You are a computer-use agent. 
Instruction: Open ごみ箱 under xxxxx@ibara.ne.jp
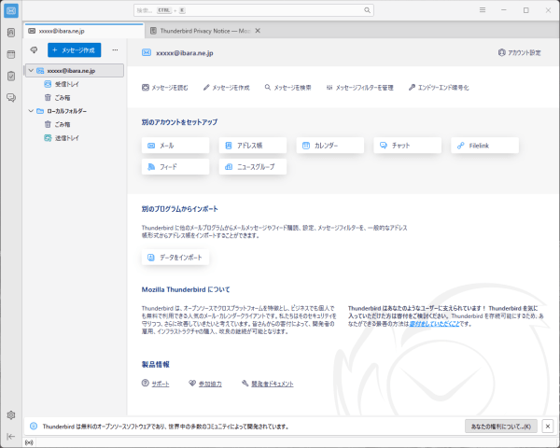[75, 97]
